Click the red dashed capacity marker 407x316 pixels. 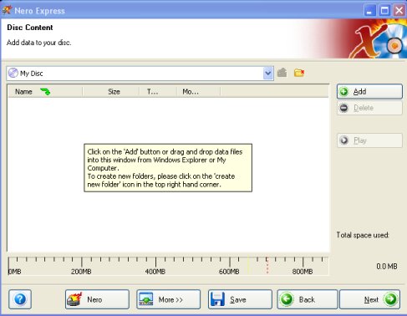[x=267, y=265]
